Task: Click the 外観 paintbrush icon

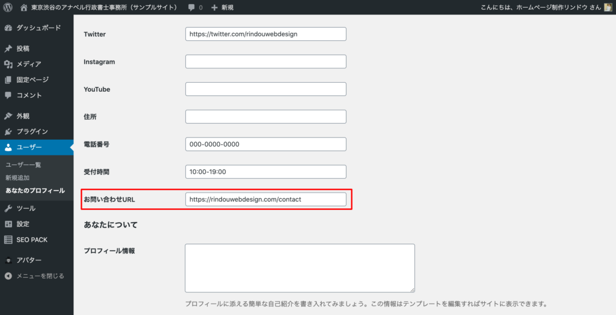Action: [8, 116]
